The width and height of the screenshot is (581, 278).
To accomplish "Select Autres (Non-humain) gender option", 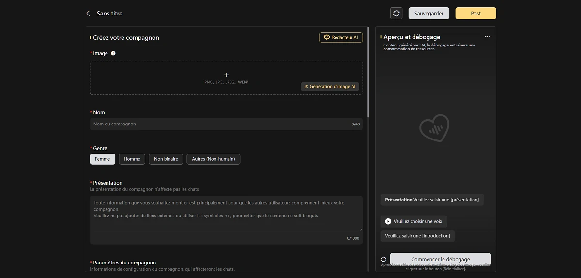I will click(x=213, y=159).
